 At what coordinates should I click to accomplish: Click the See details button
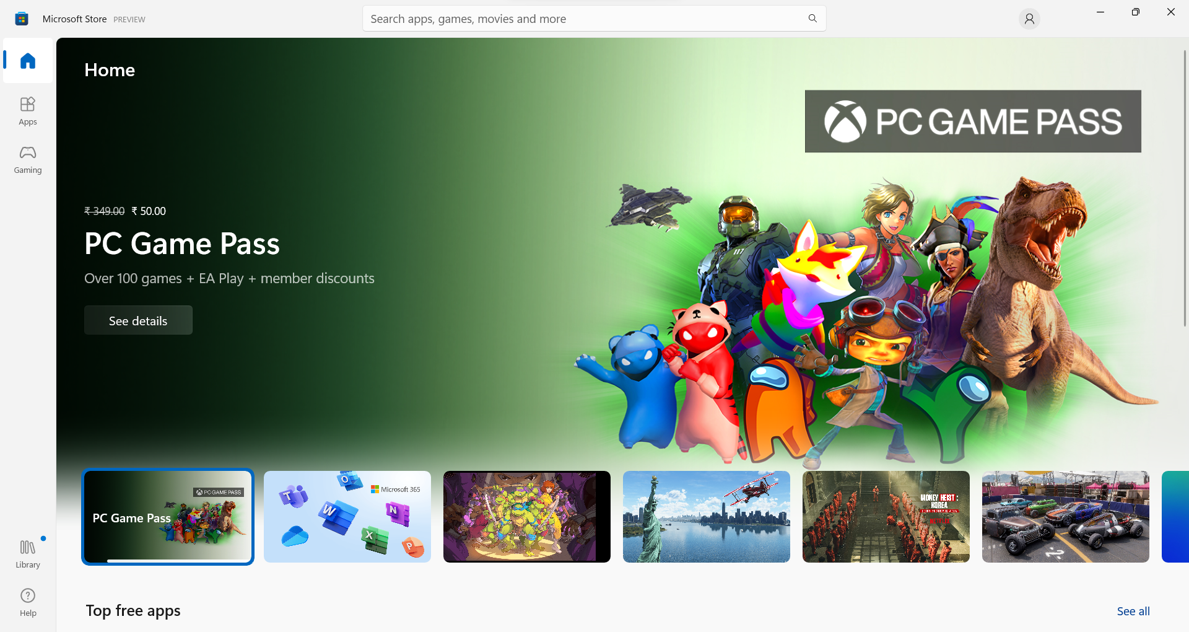[x=138, y=320]
